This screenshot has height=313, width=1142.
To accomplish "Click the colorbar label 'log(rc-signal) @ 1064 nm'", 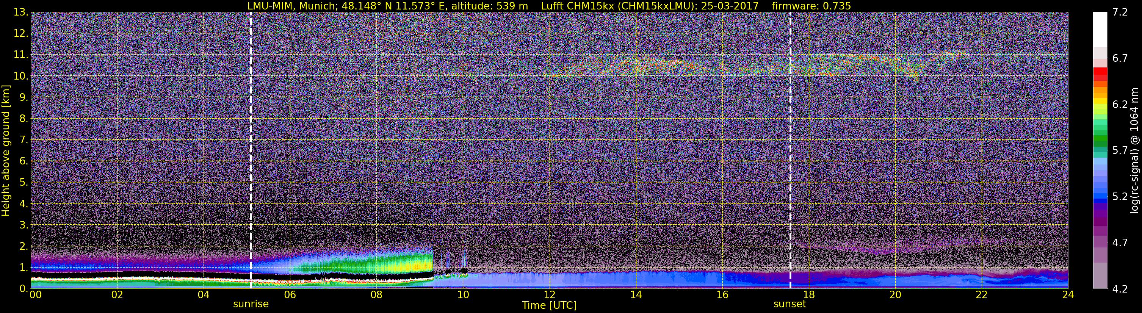I will (1134, 150).
